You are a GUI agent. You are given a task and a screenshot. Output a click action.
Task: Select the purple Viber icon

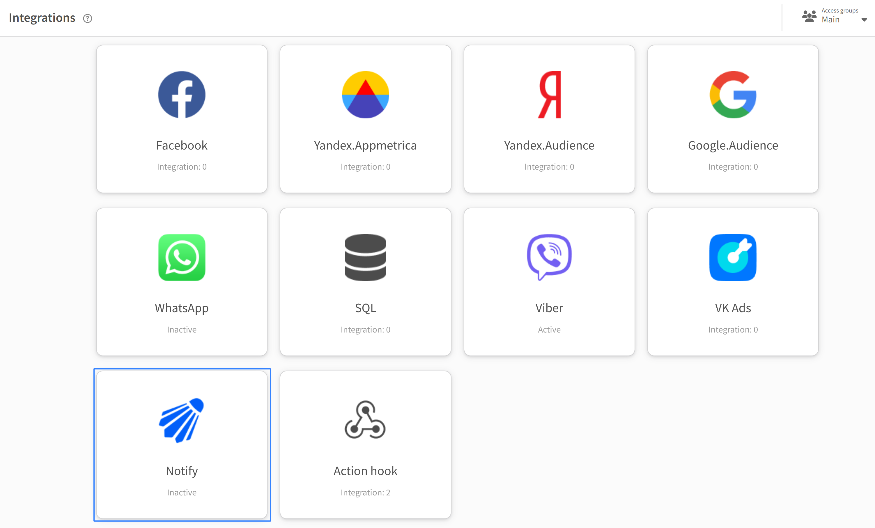pyautogui.click(x=549, y=258)
